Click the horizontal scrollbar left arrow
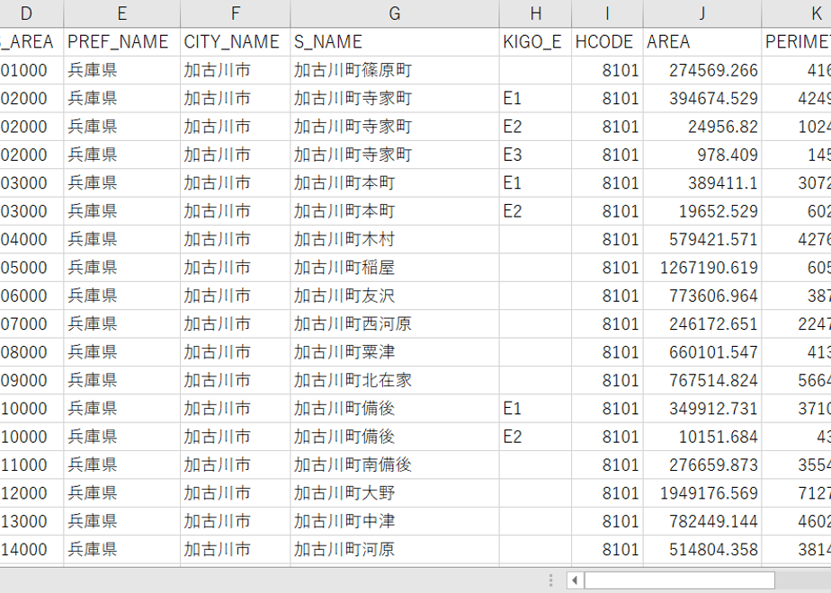 click(x=575, y=580)
